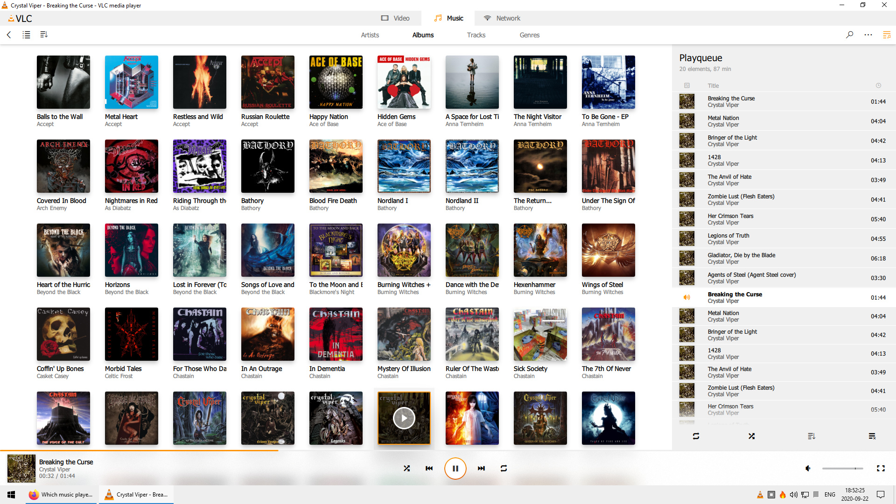Switch to list view icon
The width and height of the screenshot is (896, 504).
click(26, 35)
